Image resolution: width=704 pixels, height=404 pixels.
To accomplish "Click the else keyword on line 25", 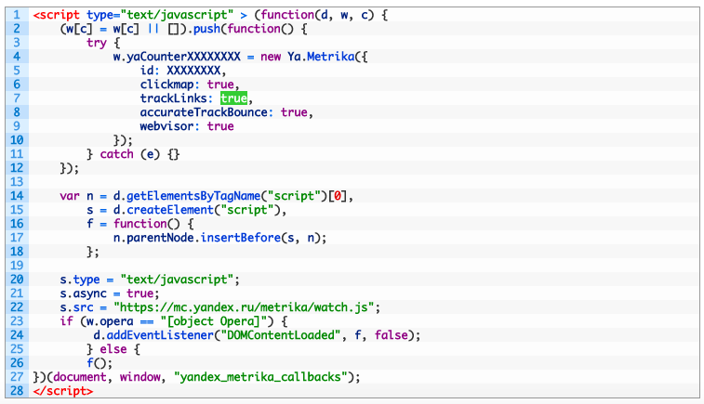I will pyautogui.click(x=113, y=349).
